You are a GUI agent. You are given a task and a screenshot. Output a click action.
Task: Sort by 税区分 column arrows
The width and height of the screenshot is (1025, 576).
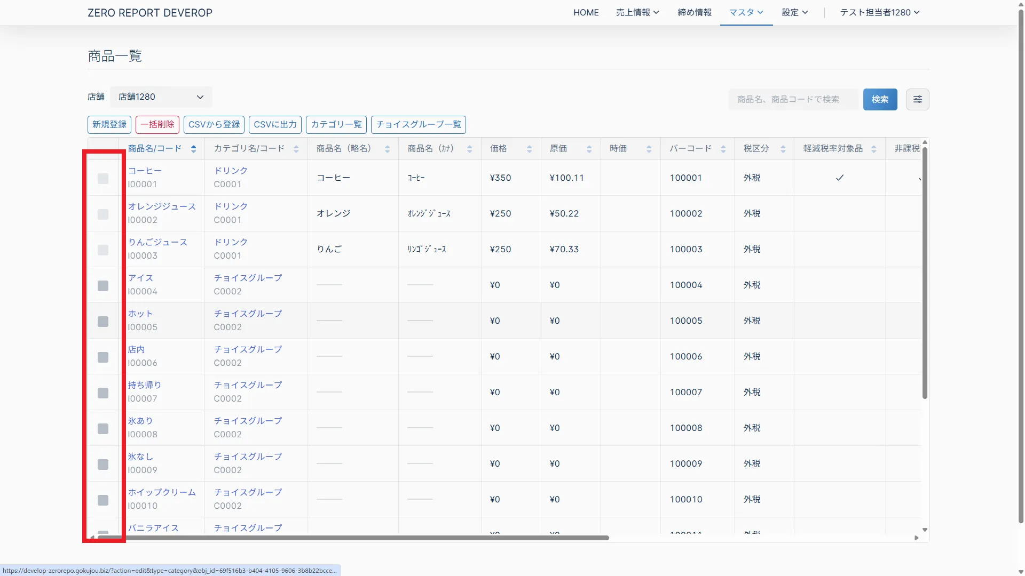783,149
